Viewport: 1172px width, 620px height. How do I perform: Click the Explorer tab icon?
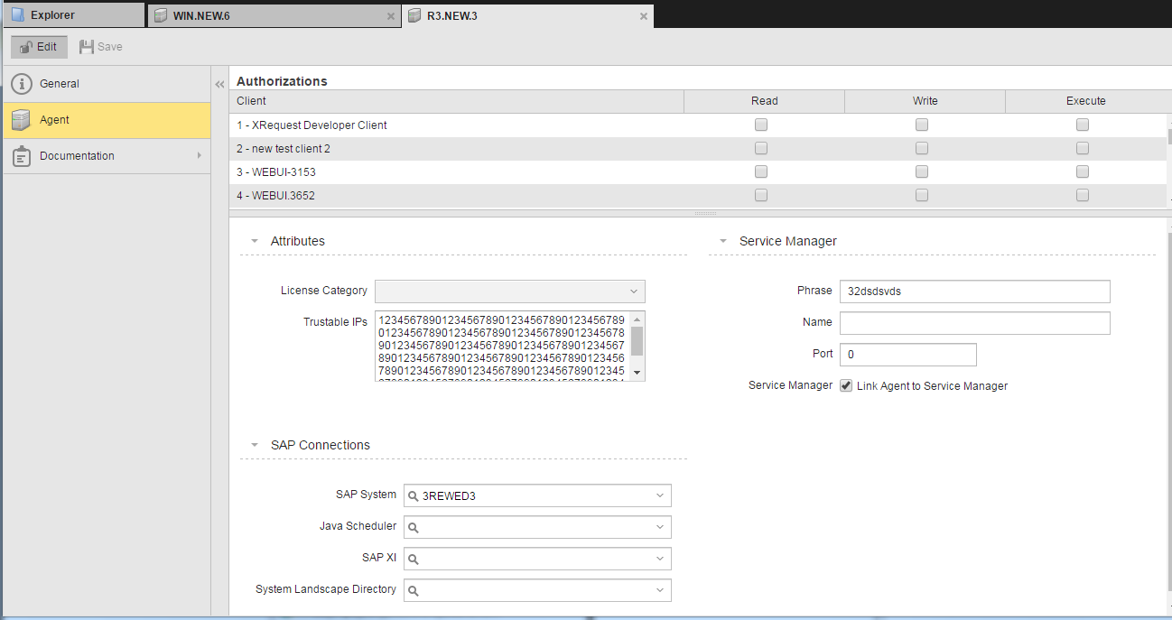click(x=17, y=15)
